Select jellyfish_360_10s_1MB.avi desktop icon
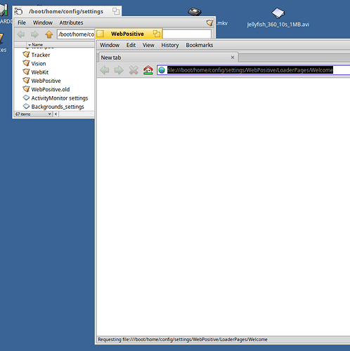 [x=278, y=13]
